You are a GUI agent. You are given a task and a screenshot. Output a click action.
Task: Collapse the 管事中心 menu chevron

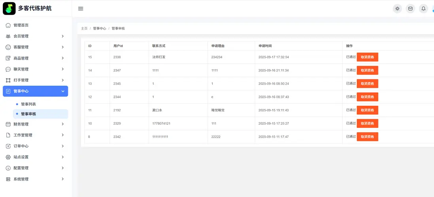(x=63, y=91)
